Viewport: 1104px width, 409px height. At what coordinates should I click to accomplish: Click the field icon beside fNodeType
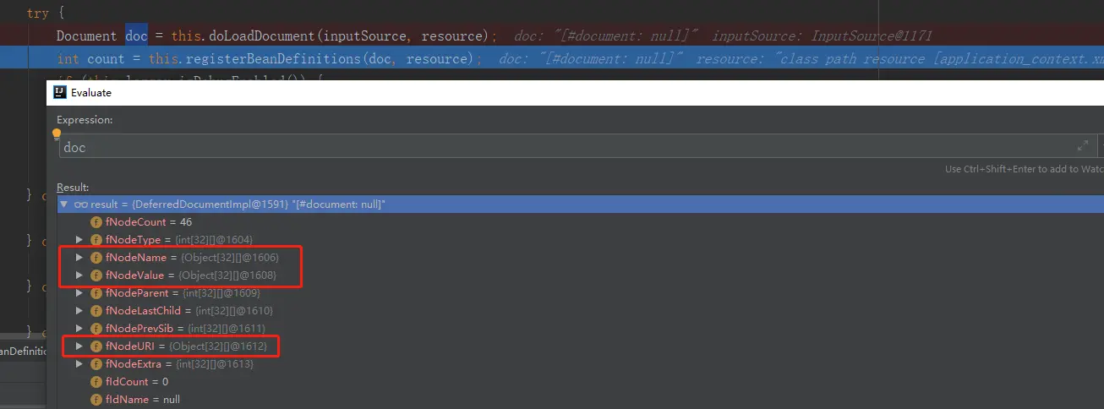pos(96,240)
